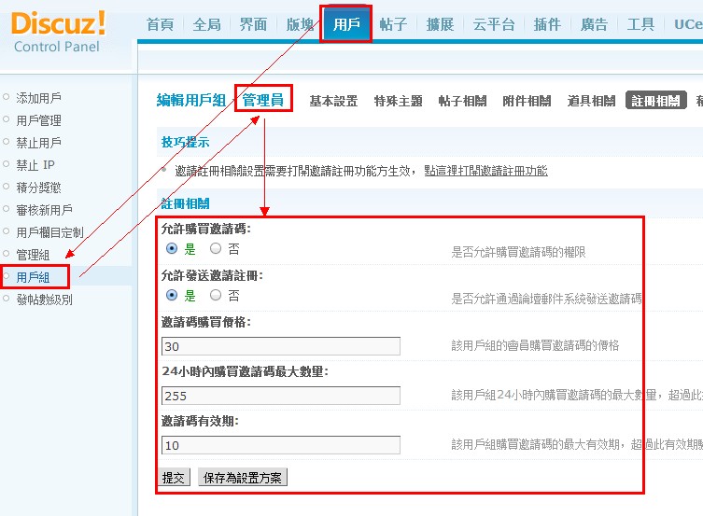Viewport: 703px width, 516px height.
Task: Select 否 for 允許購買邀請碼
Action: (x=216, y=249)
